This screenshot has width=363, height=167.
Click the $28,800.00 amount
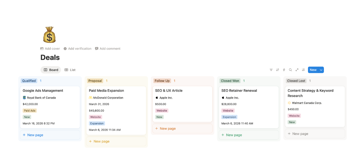coord(229,104)
